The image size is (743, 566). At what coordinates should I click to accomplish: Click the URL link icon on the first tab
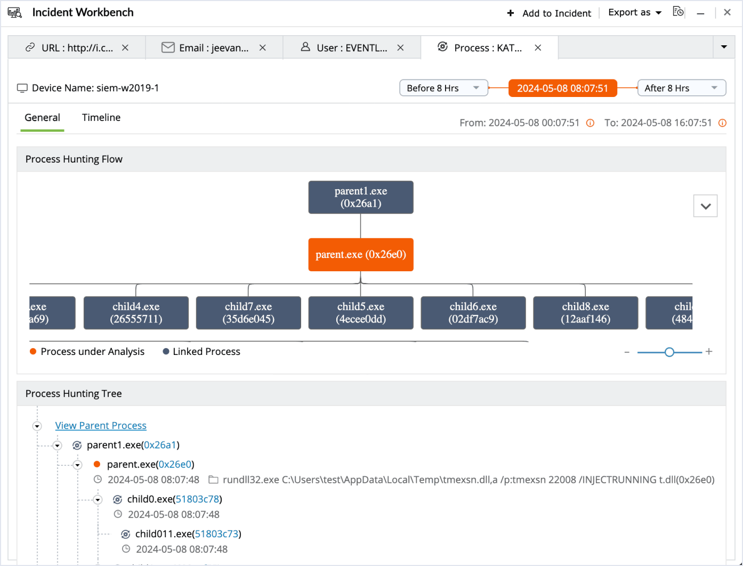tap(30, 47)
